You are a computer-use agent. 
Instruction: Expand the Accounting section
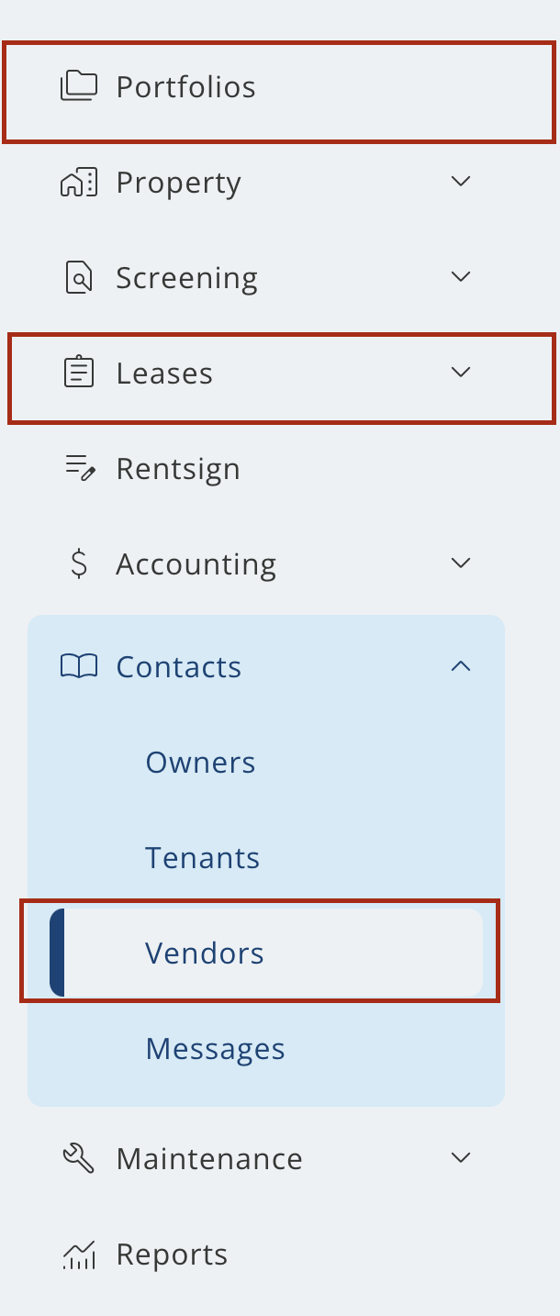point(460,563)
